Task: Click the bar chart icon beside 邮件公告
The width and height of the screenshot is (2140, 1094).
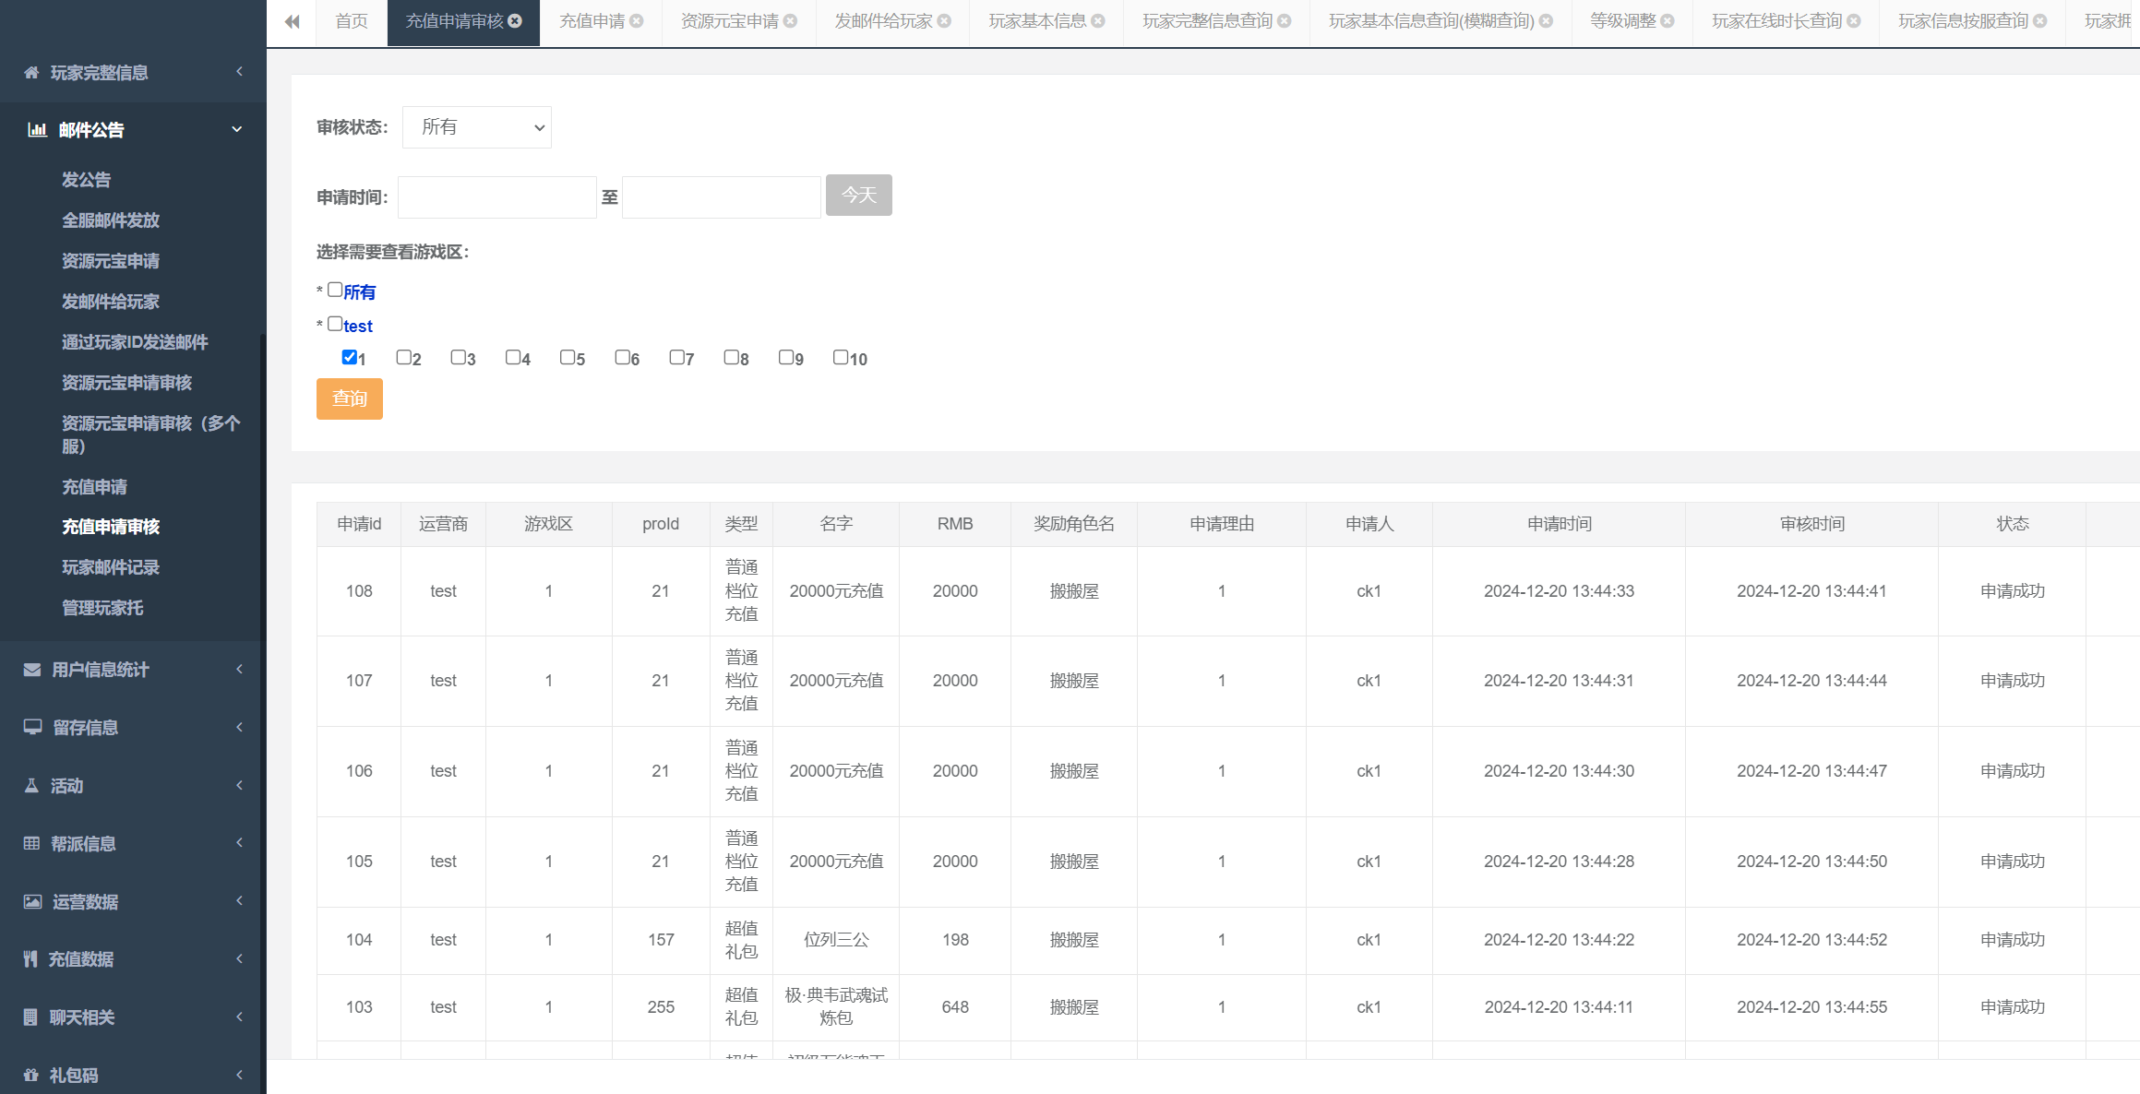Action: pyautogui.click(x=37, y=130)
